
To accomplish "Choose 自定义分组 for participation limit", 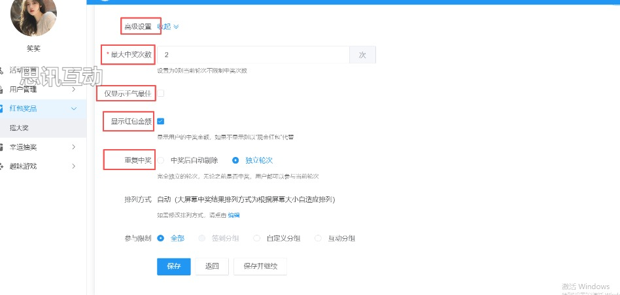I will click(257, 238).
